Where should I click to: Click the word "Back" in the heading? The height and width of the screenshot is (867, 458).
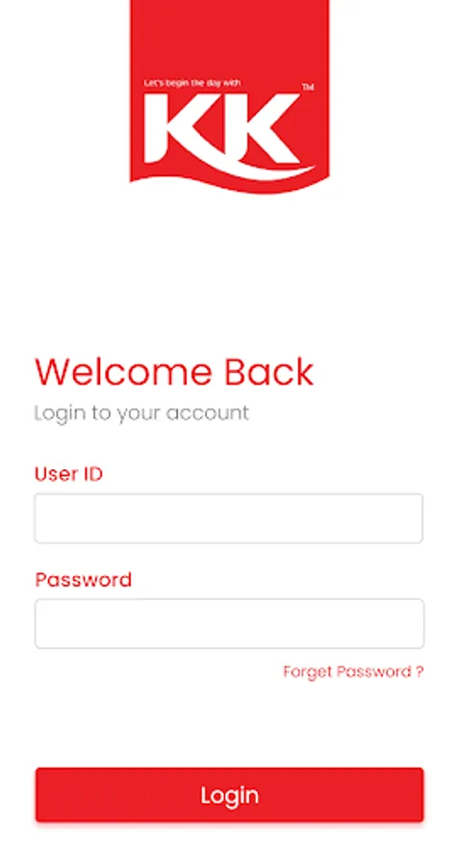click(269, 372)
